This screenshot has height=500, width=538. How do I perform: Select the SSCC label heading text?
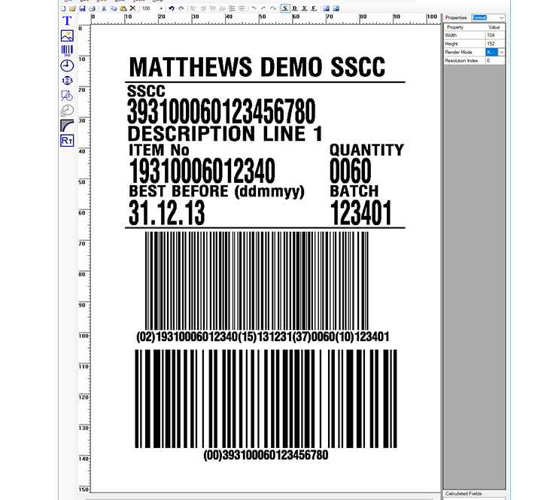click(146, 91)
